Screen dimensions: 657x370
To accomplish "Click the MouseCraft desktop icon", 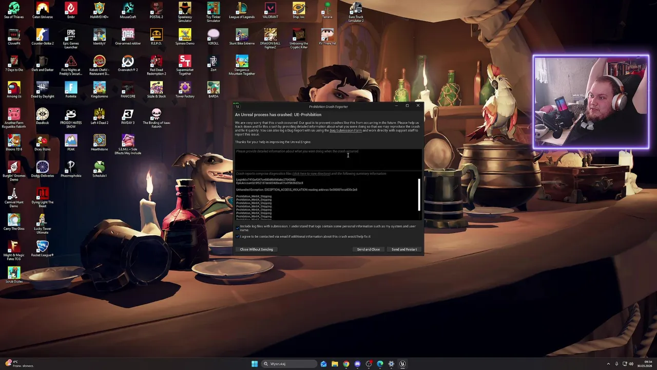I will click(x=128, y=10).
